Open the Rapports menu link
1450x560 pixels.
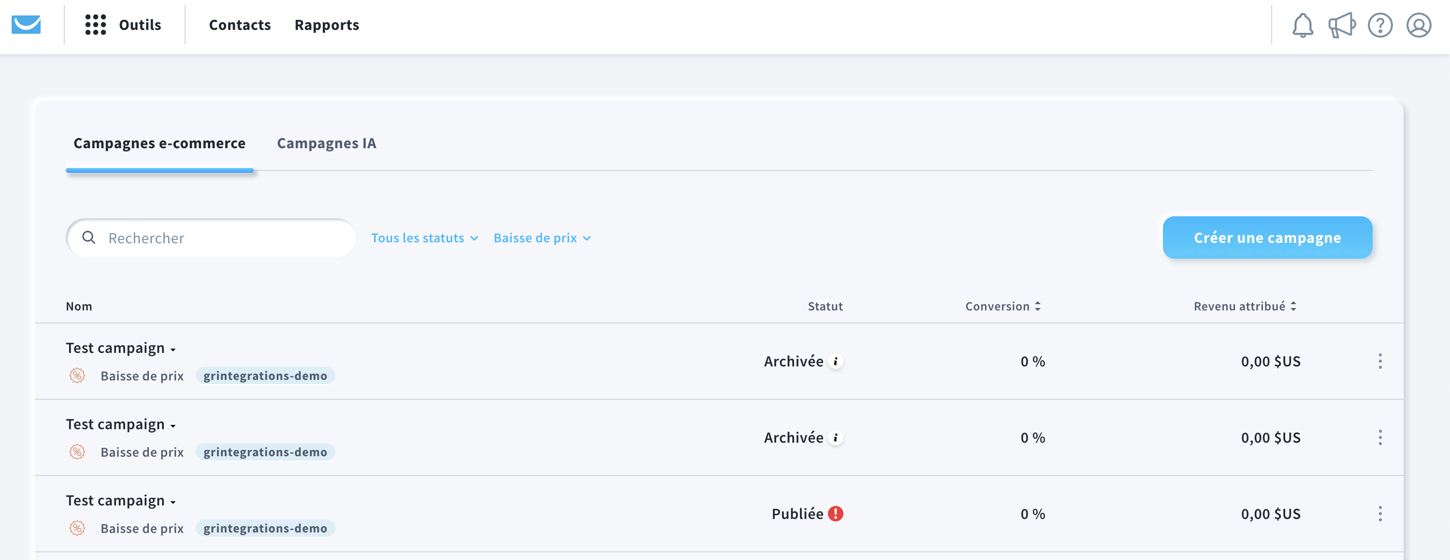point(326,25)
